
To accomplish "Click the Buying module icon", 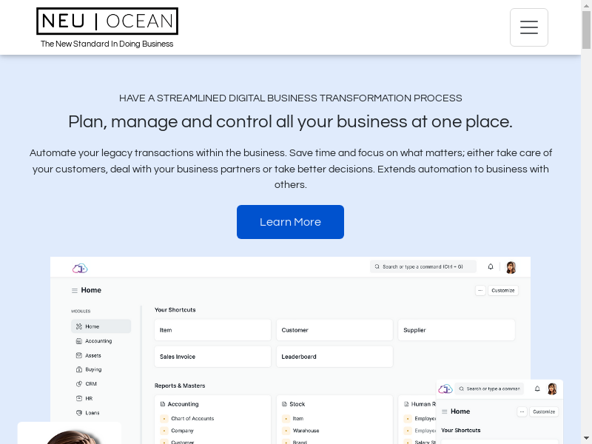I will click(78, 369).
